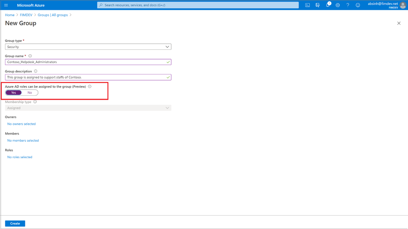Show notifications via the bell icon
The height and width of the screenshot is (229, 408).
[328, 5]
